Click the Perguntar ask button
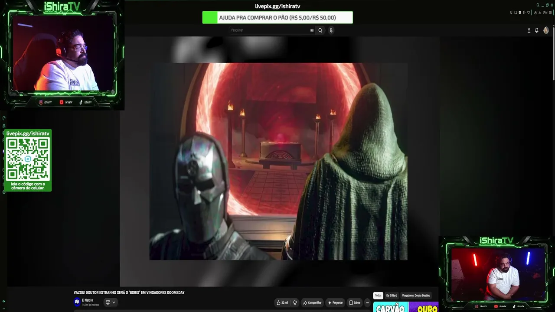The image size is (555, 312). 335,302
